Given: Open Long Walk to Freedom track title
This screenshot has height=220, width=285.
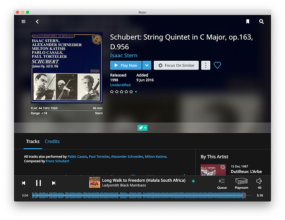Looking at the screenshot, I should pos(144,180).
